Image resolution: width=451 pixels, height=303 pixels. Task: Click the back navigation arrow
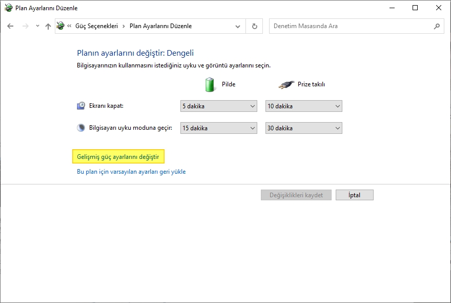(x=10, y=26)
